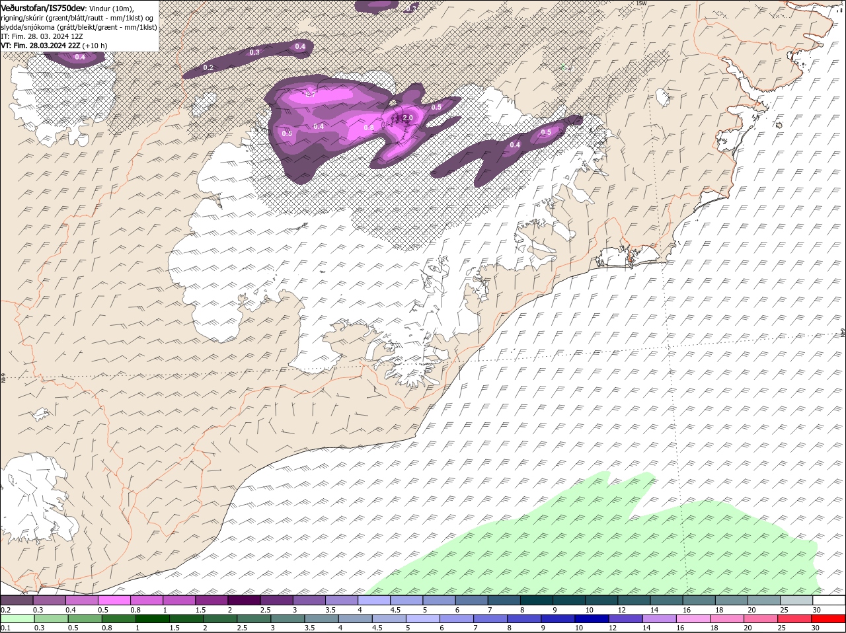Screen dimensions: 846x633
Task: Select top-row legend swatch between 8 and 9
Action: pyautogui.click(x=537, y=600)
